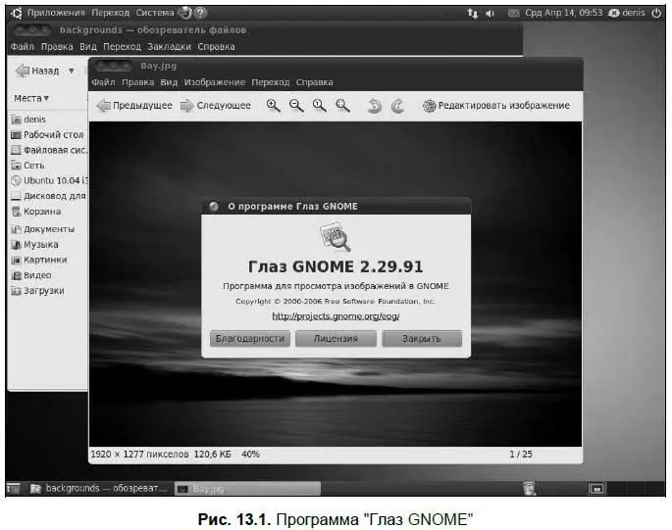The height and width of the screenshot is (530, 672).
Task: Click power button icon in top panel
Action: click(x=656, y=13)
